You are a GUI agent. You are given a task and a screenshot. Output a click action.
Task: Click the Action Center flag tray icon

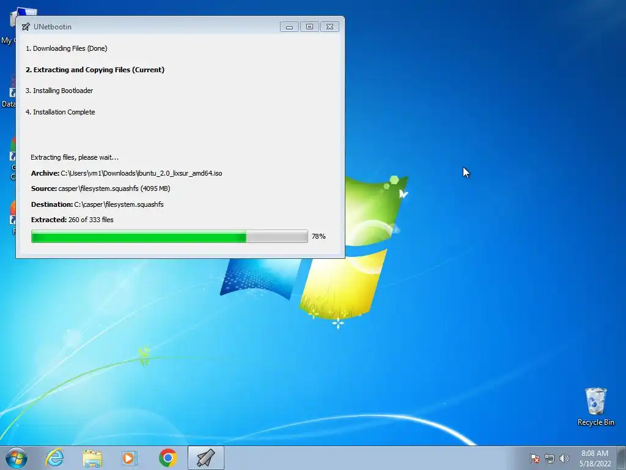pos(535,458)
